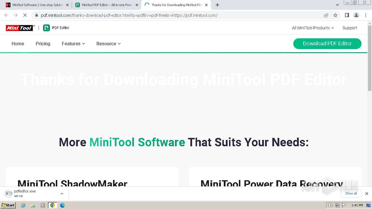The width and height of the screenshot is (372, 209).
Task: Expand the Resource menu
Action: click(x=108, y=44)
